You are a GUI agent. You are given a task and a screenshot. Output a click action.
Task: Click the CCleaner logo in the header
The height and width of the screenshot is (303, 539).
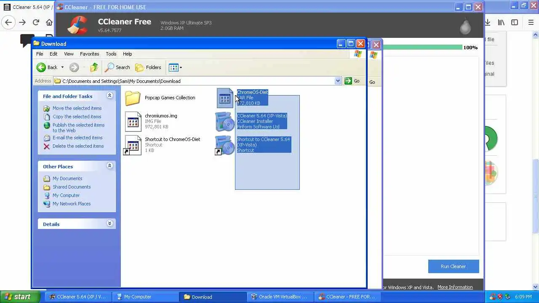pos(77,25)
